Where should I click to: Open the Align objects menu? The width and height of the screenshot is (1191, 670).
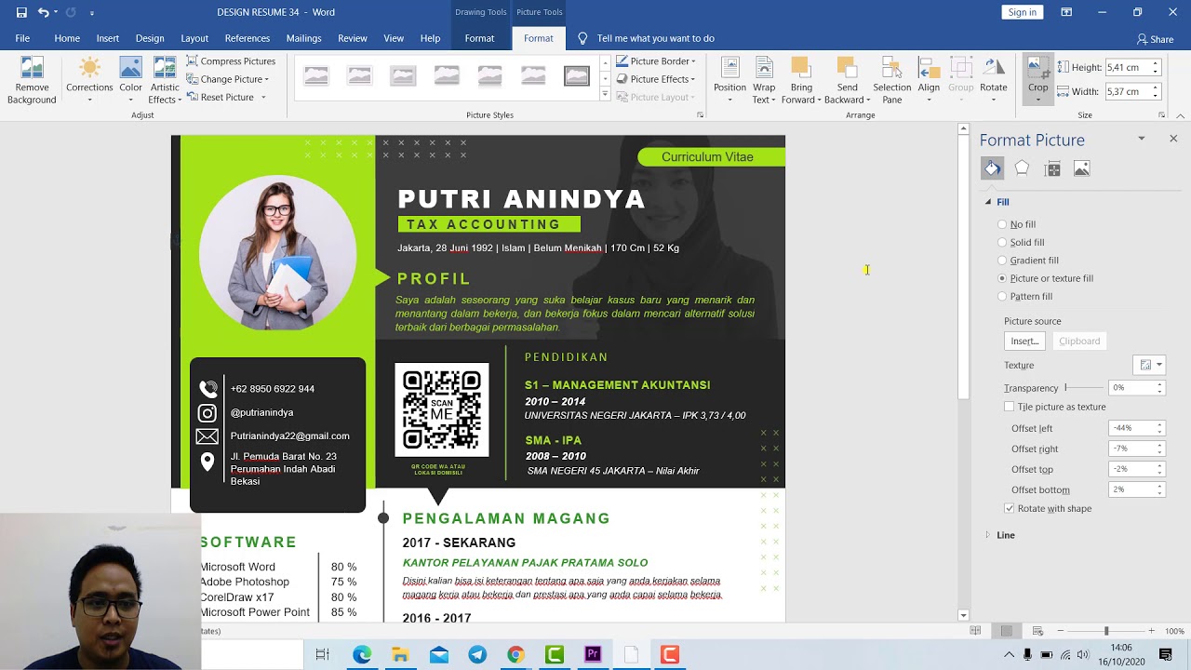point(929,80)
